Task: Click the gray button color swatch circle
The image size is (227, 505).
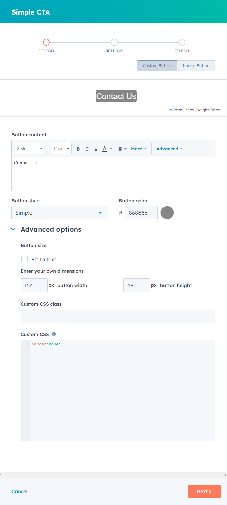Action: point(167,213)
